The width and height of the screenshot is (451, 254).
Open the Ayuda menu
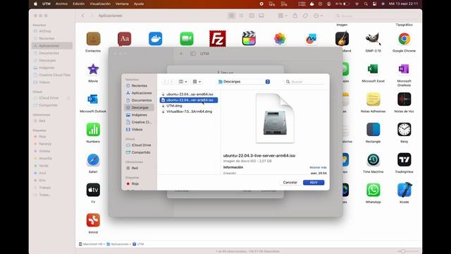pos(139,4)
